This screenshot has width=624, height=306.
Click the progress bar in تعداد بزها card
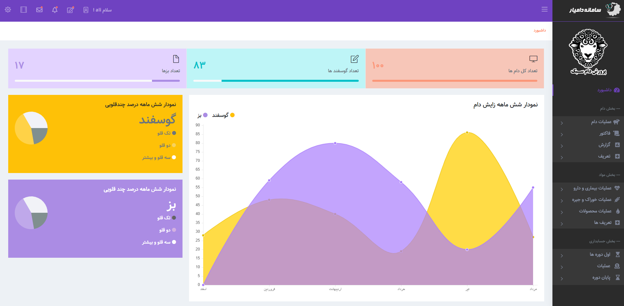pyautogui.click(x=97, y=81)
